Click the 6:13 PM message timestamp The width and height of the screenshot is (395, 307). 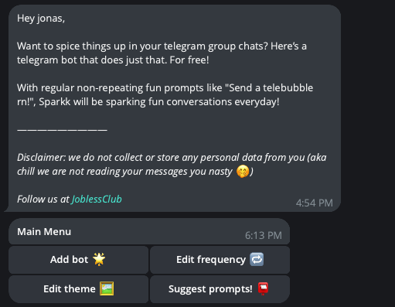264,235
